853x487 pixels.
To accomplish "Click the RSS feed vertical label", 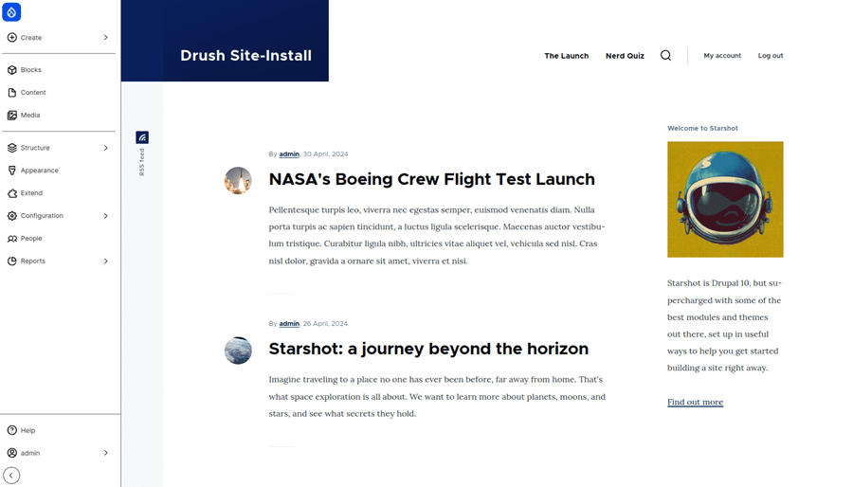I will (x=142, y=162).
